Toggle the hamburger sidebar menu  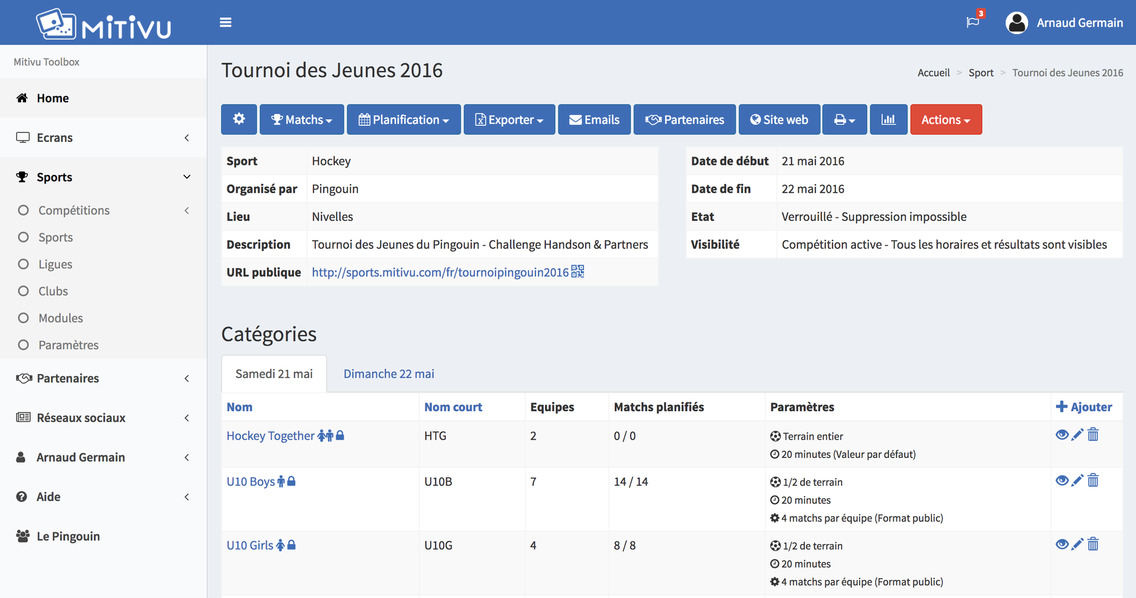[x=225, y=22]
